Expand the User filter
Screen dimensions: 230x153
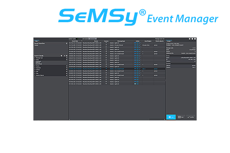pos(35,72)
